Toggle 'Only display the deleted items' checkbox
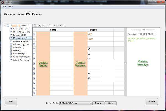 [35, 26]
